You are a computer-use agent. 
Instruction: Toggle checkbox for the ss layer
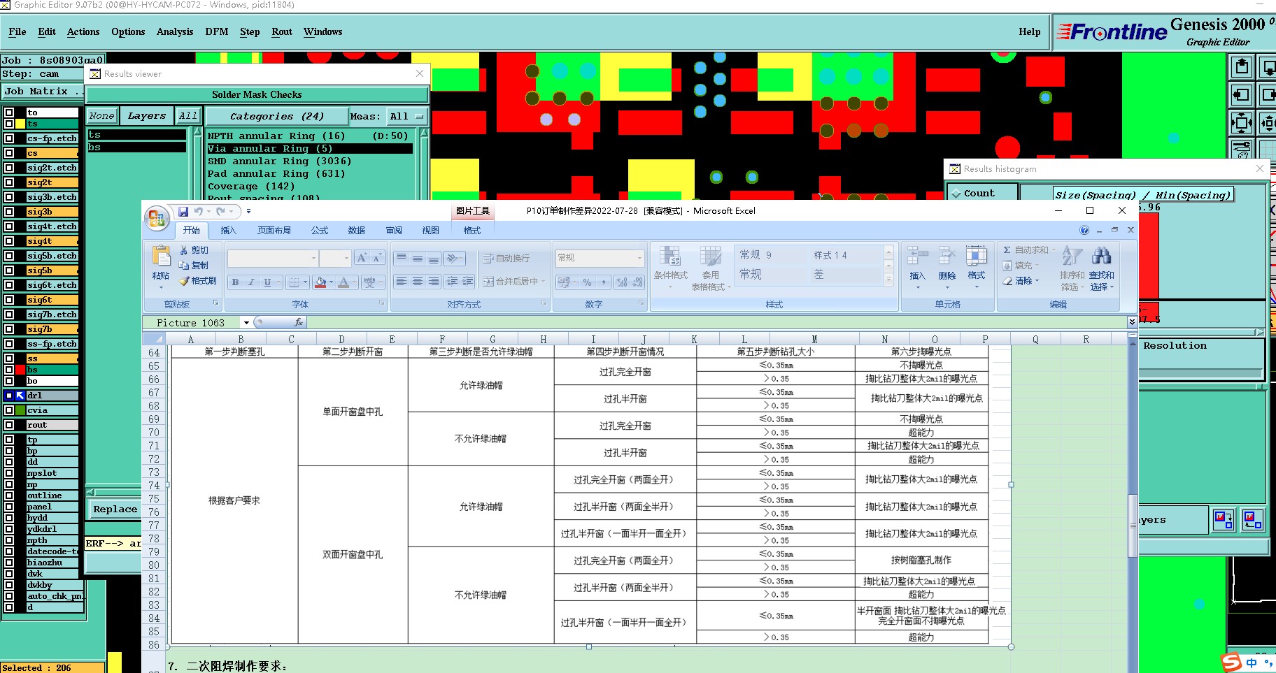tap(9, 359)
